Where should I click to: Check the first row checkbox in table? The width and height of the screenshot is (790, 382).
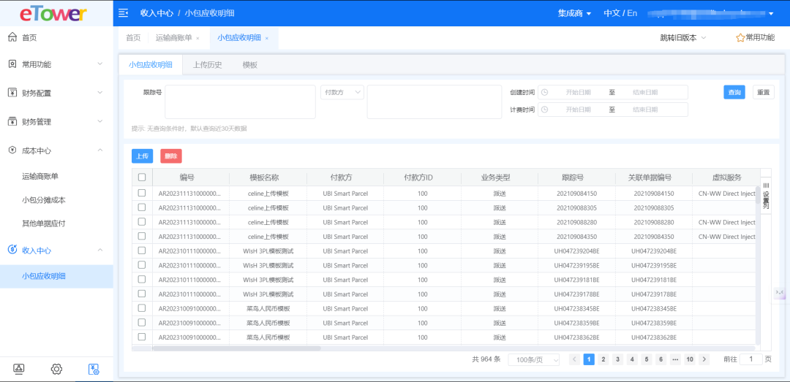[x=142, y=193]
